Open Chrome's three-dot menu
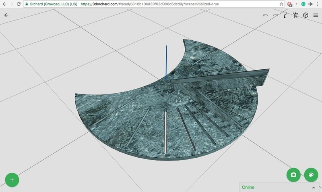322x192 pixels. pos(317,4)
